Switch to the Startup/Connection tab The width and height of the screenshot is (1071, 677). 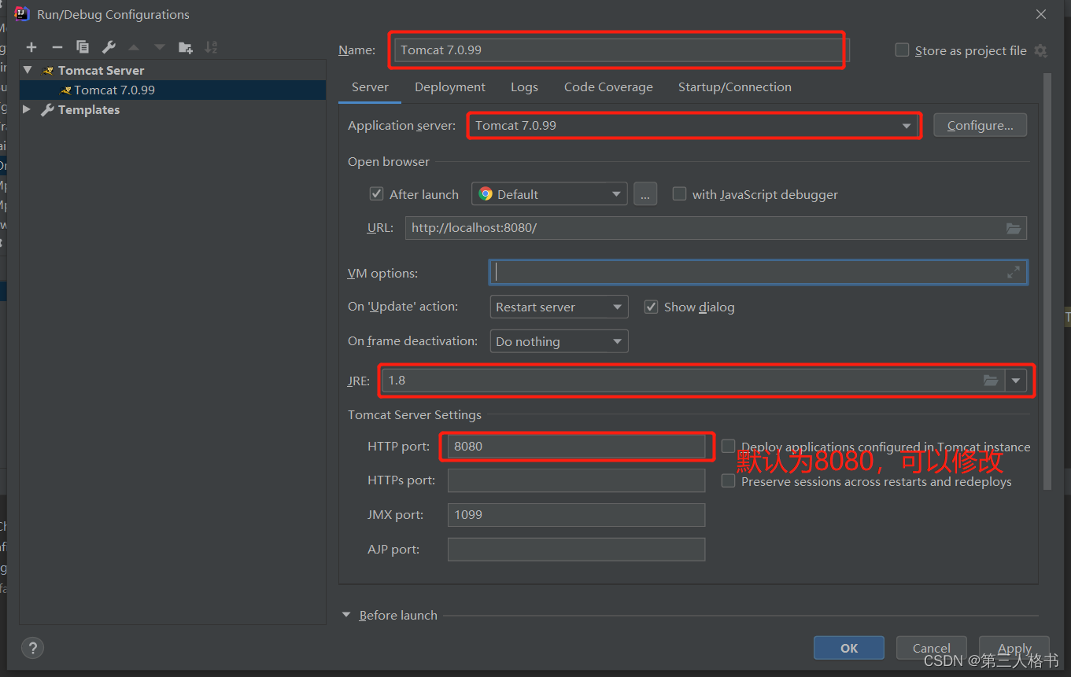coord(735,87)
